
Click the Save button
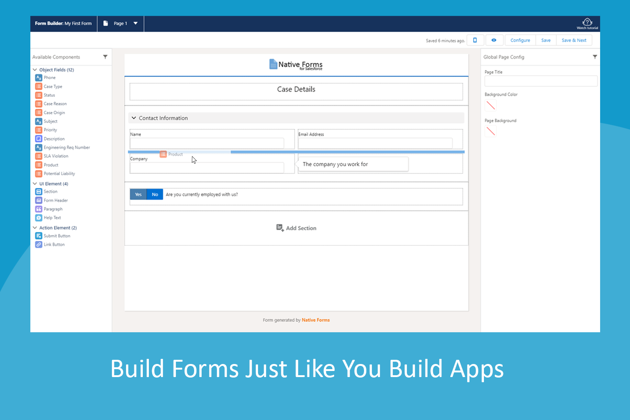pos(546,40)
